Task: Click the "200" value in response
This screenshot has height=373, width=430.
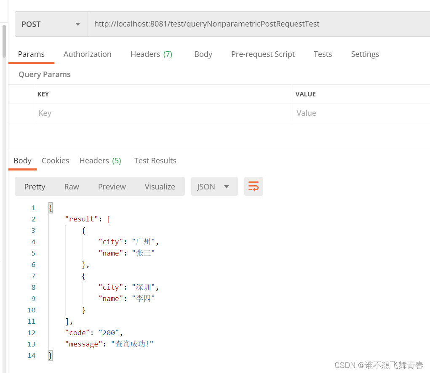Action: point(109,333)
